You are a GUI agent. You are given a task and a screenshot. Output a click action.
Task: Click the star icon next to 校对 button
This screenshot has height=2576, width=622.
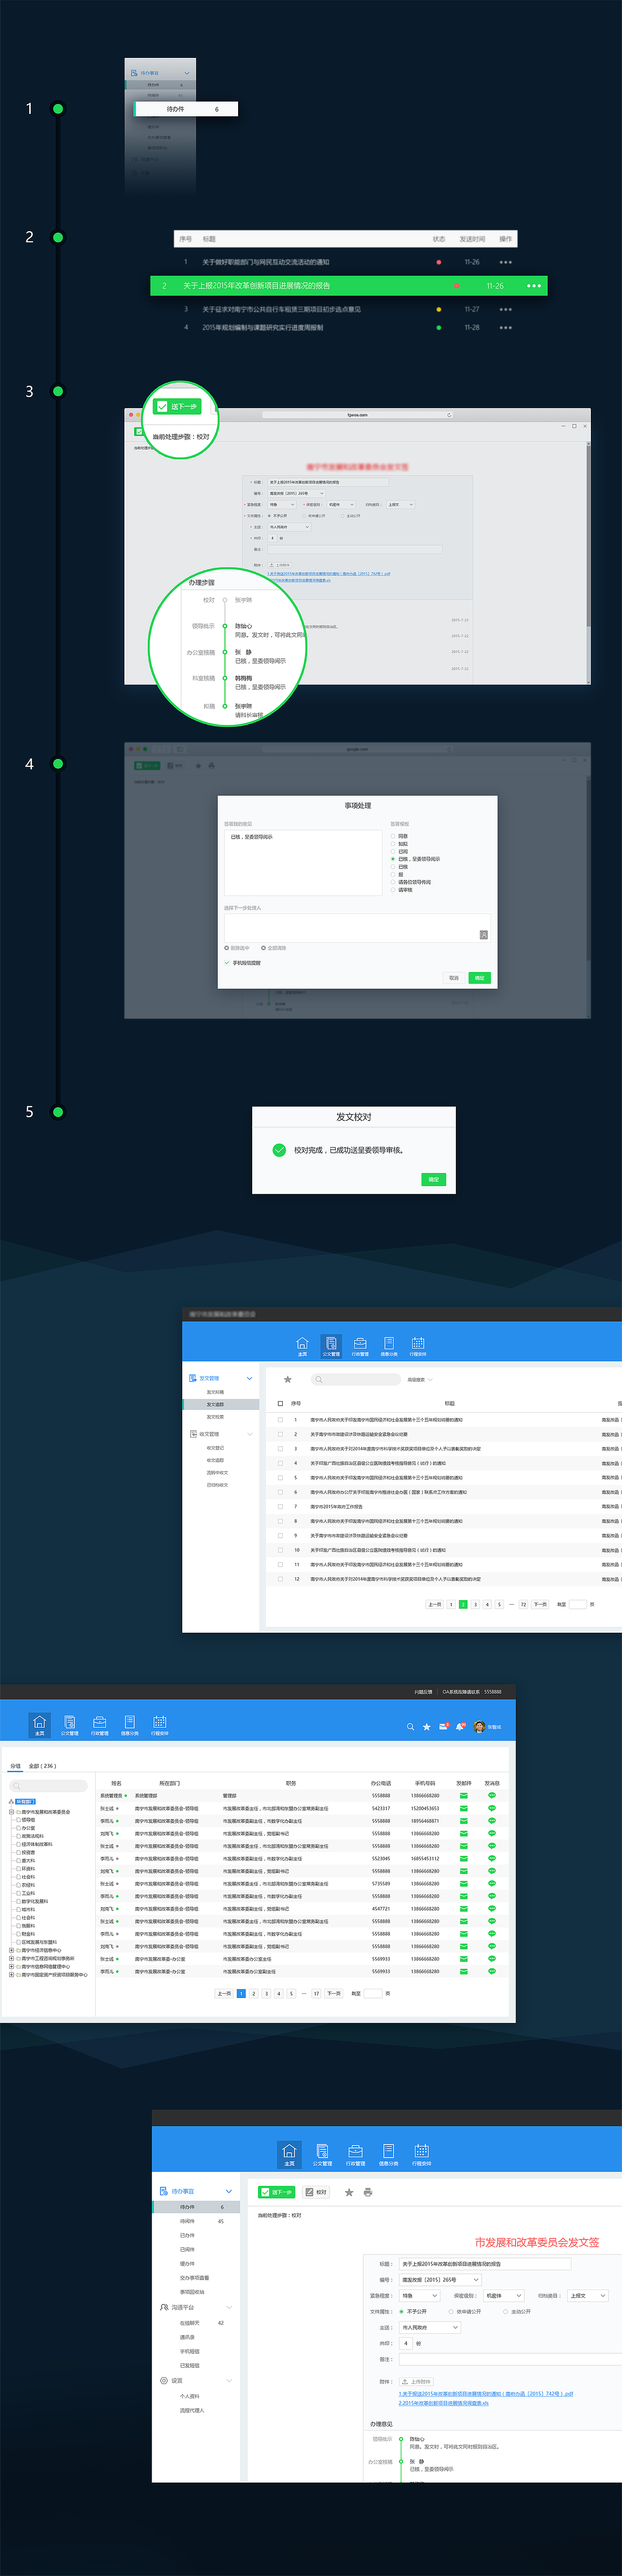pos(348,2192)
